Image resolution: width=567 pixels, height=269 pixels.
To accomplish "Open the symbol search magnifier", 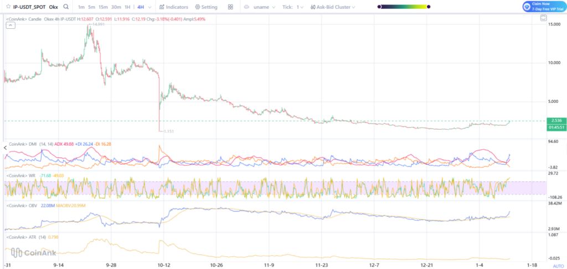I will [x=65, y=7].
